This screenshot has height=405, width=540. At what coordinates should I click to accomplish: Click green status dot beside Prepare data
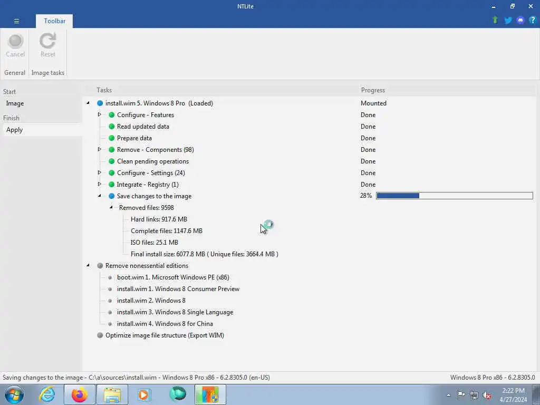[112, 138]
